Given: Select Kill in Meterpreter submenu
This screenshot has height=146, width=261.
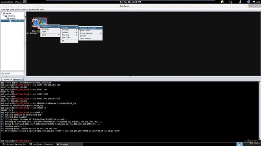Looking at the screenshot, I should [69, 41].
